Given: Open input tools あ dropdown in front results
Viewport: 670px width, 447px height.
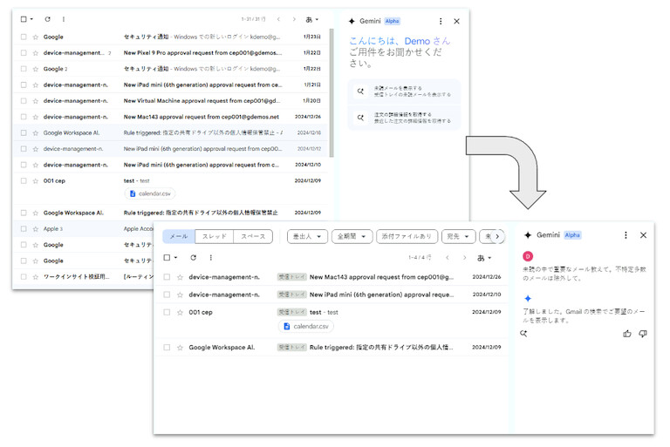Looking at the screenshot, I should pos(483,258).
